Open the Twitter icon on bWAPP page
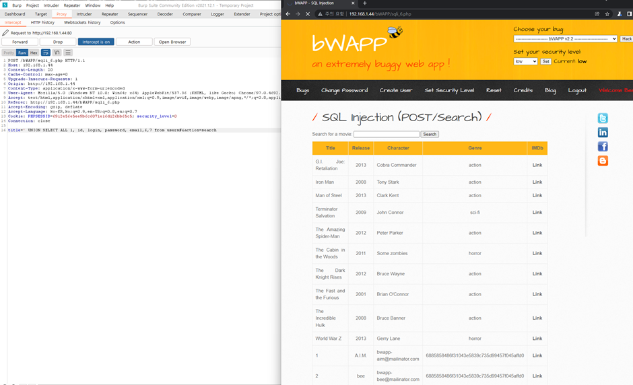633x385 pixels. 603,118
